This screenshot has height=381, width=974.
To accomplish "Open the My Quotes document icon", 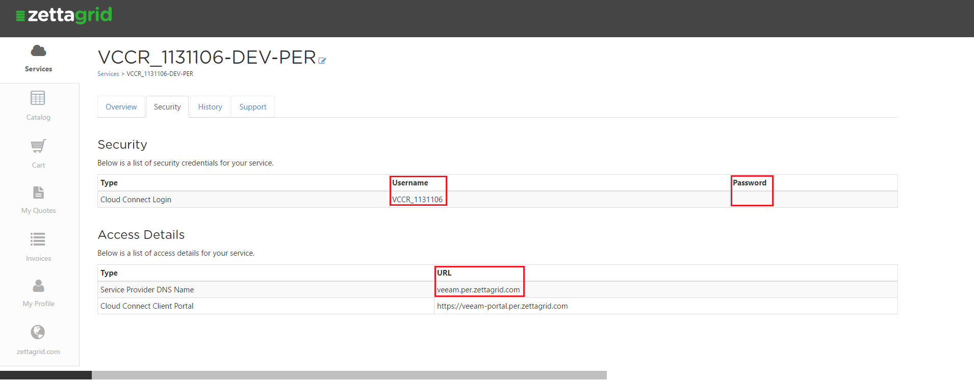I will 38,193.
